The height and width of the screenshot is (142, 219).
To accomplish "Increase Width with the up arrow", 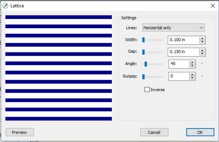I will point(202,38).
